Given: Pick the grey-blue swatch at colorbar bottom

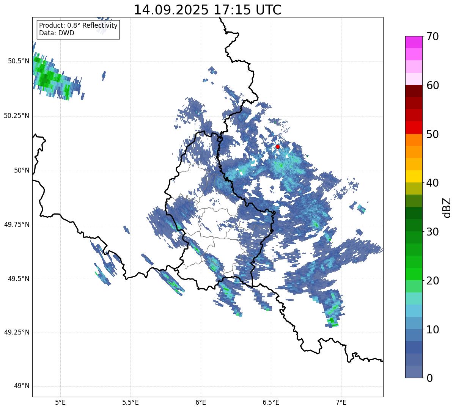Looking at the screenshot, I should (414, 372).
